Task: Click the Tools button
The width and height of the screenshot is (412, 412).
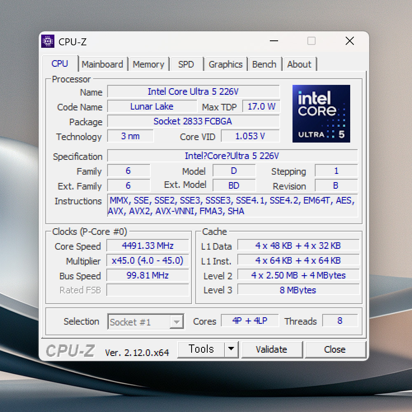Action: click(201, 349)
